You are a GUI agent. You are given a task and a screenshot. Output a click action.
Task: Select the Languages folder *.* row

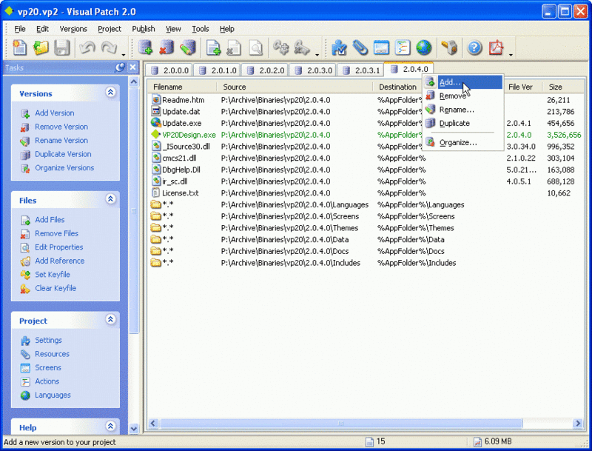click(x=366, y=204)
